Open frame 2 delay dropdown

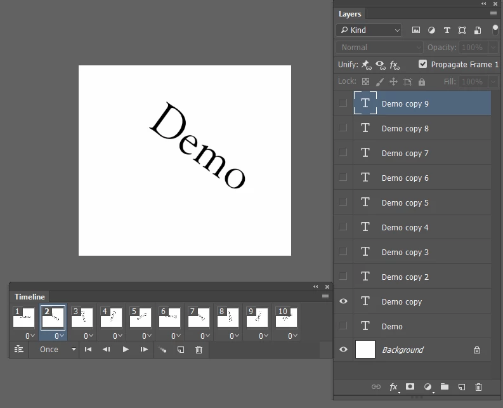pyautogui.click(x=59, y=336)
